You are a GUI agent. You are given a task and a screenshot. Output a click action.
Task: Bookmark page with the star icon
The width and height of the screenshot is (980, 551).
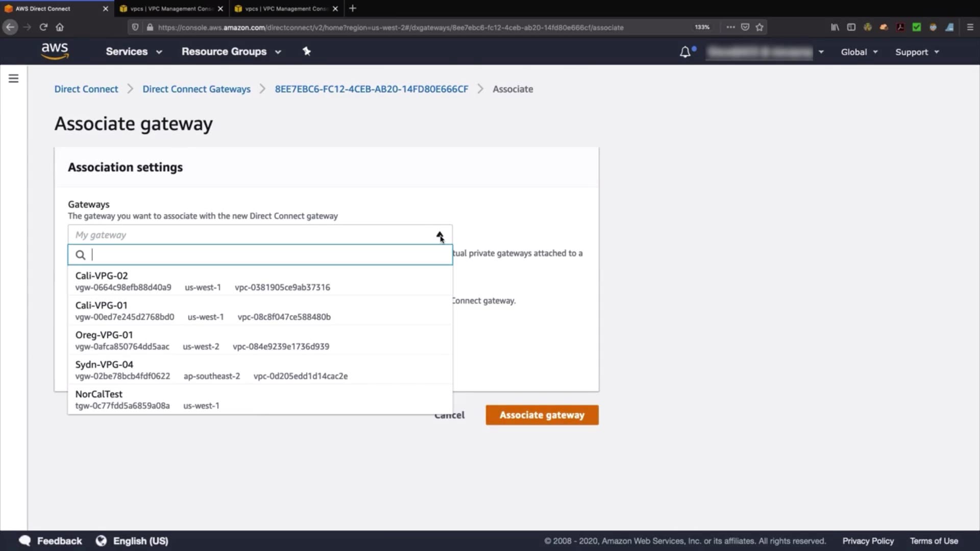point(759,27)
